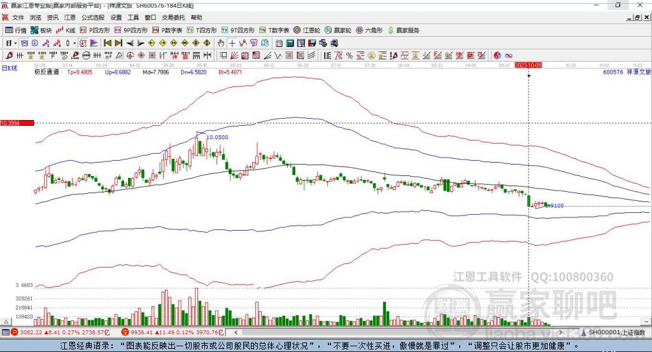Click the Tp=9.4805 value
This screenshot has height=352, width=652.
[x=80, y=72]
